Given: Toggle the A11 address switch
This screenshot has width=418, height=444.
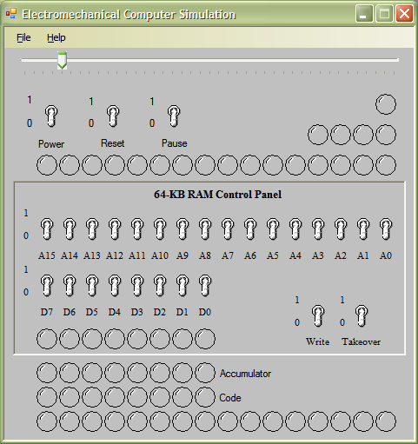Looking at the screenshot, I should 137,229.
